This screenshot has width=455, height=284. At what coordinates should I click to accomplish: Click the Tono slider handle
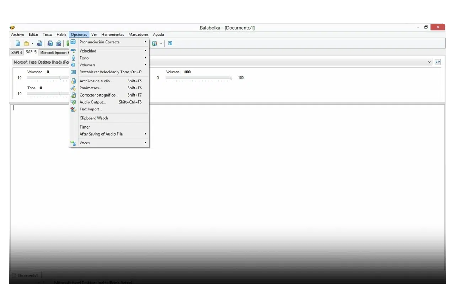pyautogui.click(x=60, y=93)
